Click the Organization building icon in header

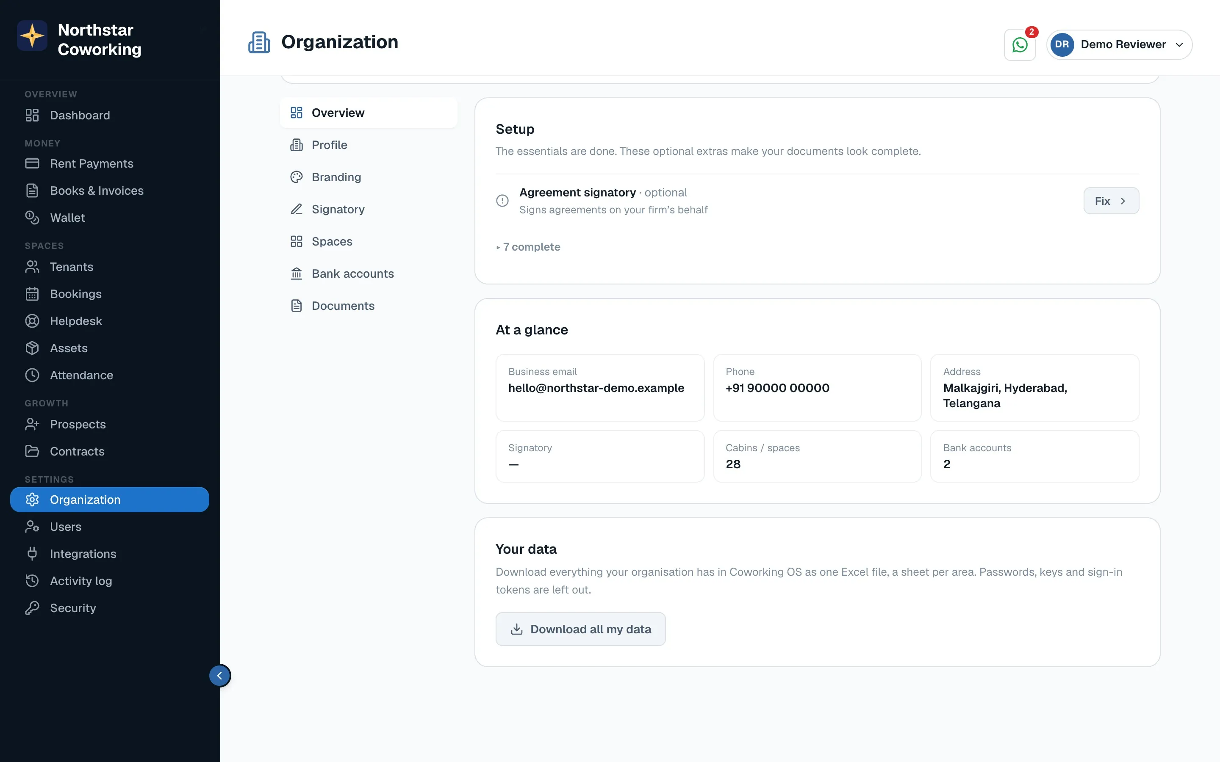(259, 42)
